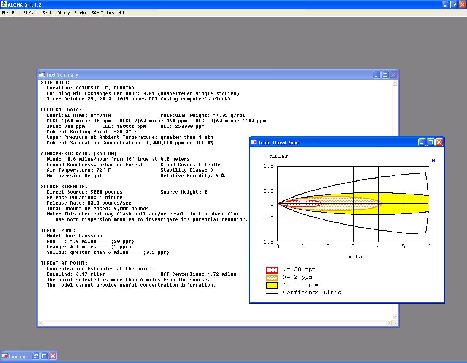467x363 pixels.
Task: Click 'Model Run: Gaussian' line
Action: tap(74, 236)
